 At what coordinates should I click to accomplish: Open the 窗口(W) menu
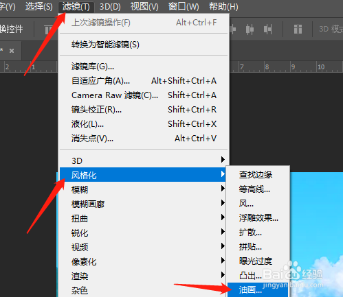[184, 6]
